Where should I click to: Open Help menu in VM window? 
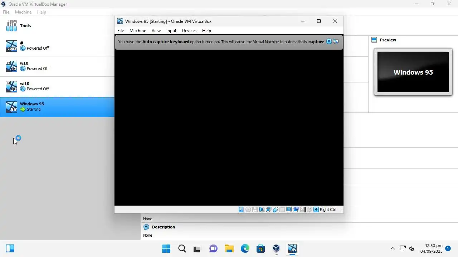pos(206,31)
